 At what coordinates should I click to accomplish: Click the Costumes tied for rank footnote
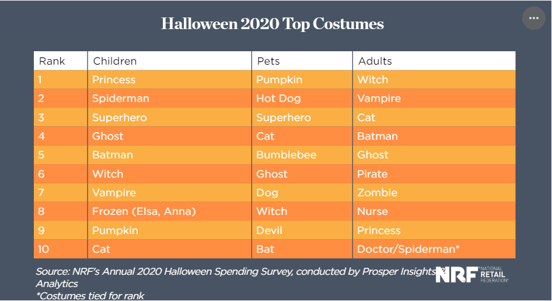[90, 296]
